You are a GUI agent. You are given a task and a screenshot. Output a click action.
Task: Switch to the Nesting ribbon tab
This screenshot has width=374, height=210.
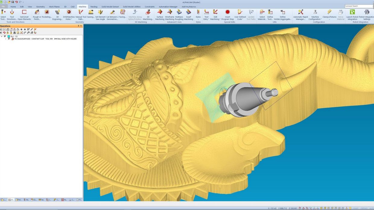pos(94,7)
